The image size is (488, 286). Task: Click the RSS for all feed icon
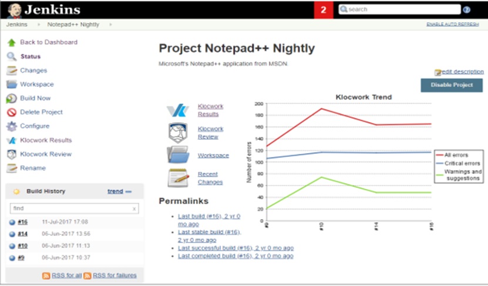tap(46, 276)
